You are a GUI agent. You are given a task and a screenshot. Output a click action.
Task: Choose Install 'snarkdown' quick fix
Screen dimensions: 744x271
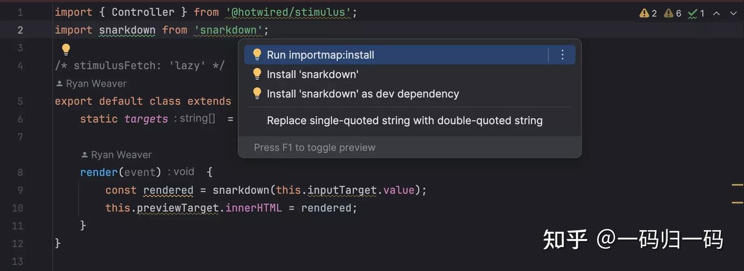tap(313, 74)
